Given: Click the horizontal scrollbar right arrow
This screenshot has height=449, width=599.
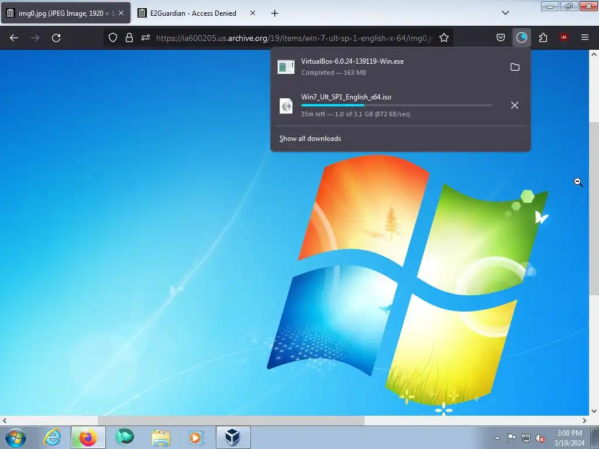Looking at the screenshot, I should 584,421.
